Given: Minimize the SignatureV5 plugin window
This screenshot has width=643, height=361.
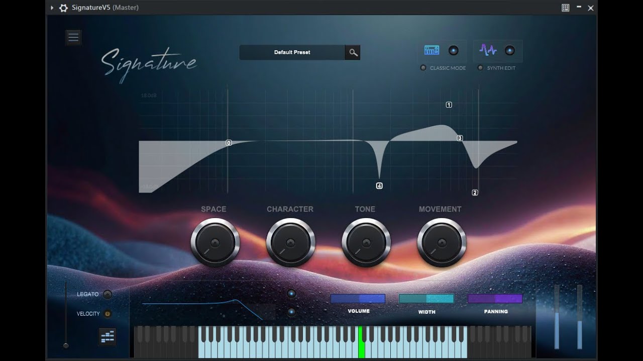Looking at the screenshot, I should click(x=579, y=8).
